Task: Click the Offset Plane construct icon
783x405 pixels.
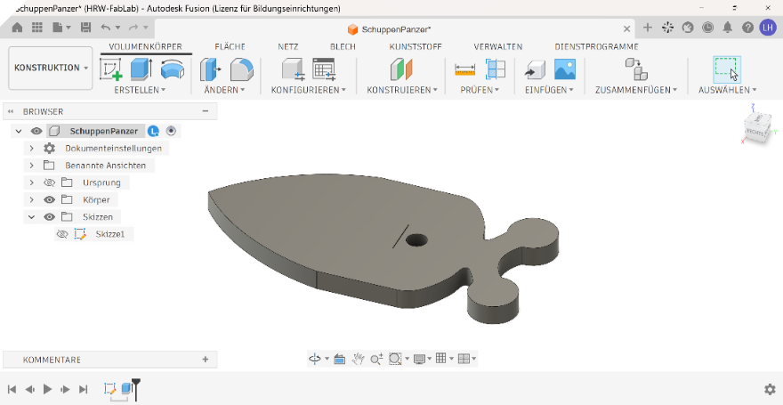Action: tap(401, 69)
